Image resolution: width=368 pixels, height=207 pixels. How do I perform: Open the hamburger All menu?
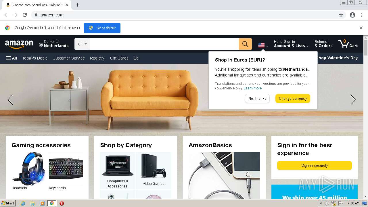[x=11, y=58]
